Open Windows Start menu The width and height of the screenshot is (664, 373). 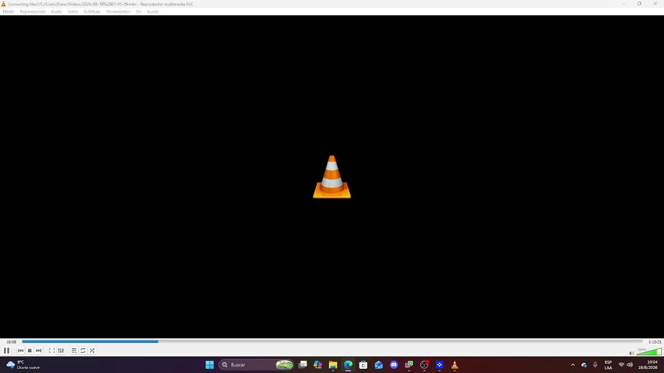pyautogui.click(x=210, y=365)
